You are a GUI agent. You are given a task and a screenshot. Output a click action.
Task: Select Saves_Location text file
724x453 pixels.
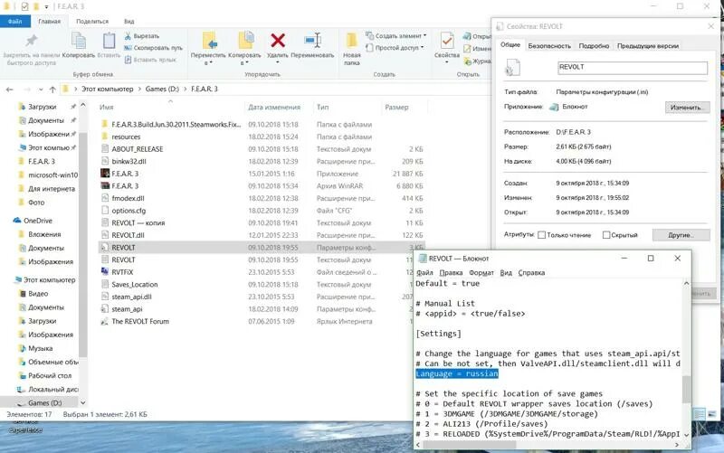[x=135, y=285]
